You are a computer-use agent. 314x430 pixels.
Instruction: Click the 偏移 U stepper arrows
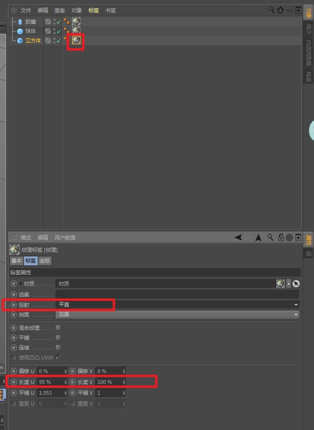point(65,371)
